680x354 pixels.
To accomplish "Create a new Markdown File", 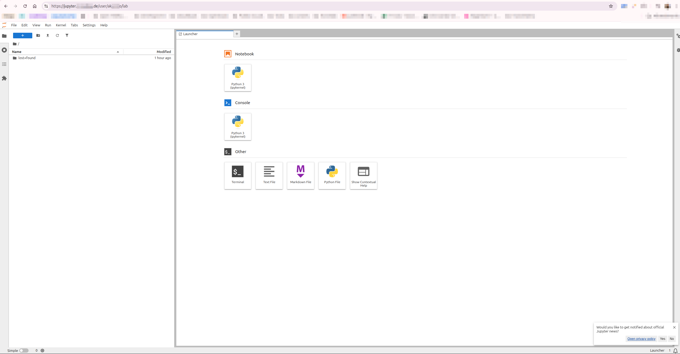I will coord(300,175).
